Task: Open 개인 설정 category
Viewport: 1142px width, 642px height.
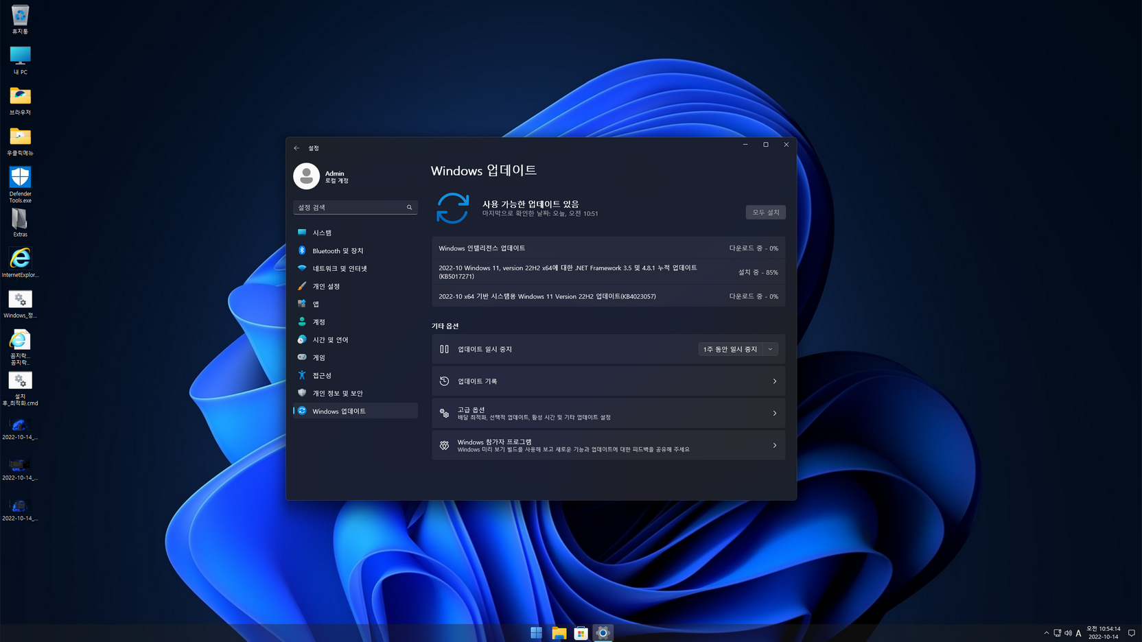Action: (355, 286)
